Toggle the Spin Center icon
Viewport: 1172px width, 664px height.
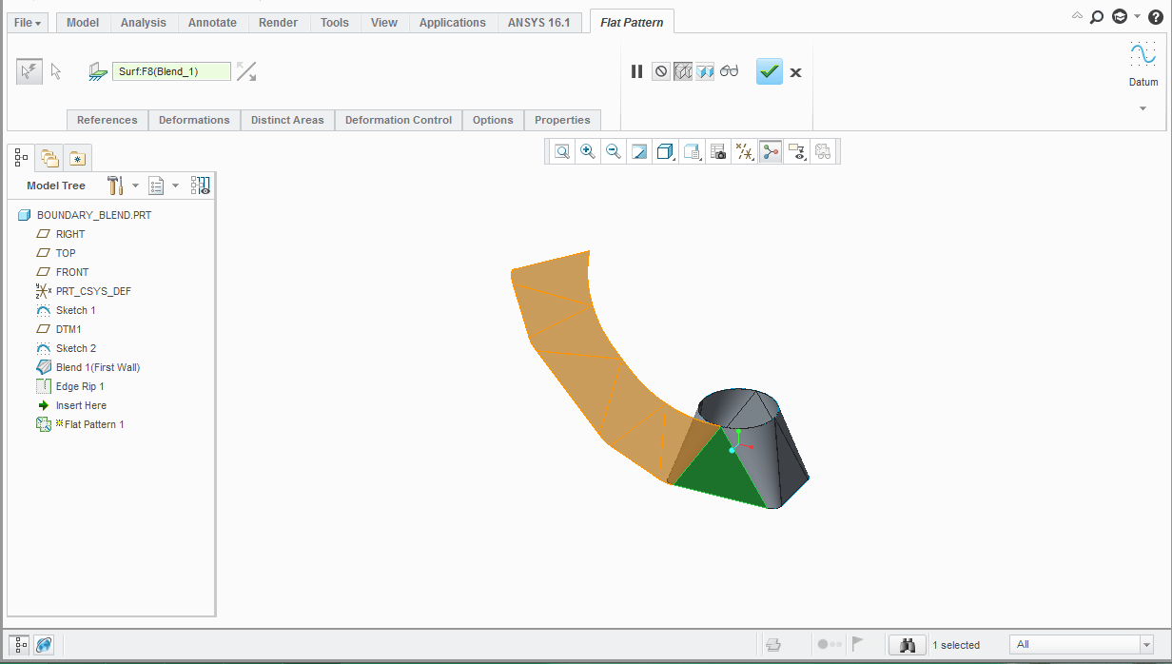pyautogui.click(x=771, y=151)
